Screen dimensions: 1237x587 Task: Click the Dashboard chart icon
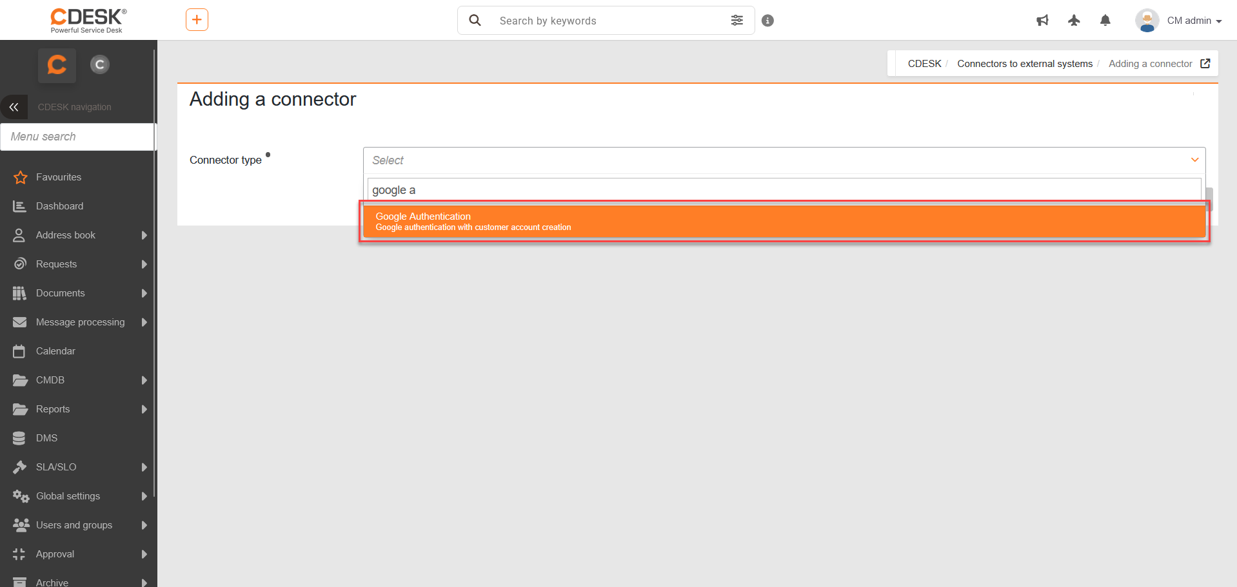19,206
